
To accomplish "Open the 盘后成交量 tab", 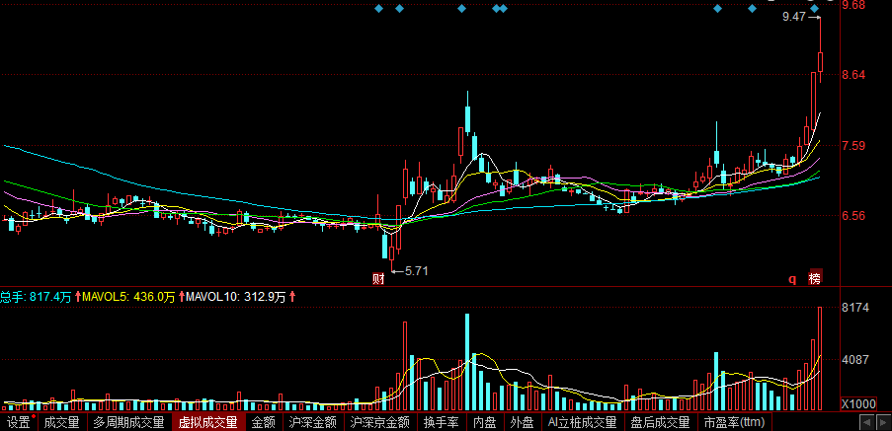I will click(x=662, y=422).
